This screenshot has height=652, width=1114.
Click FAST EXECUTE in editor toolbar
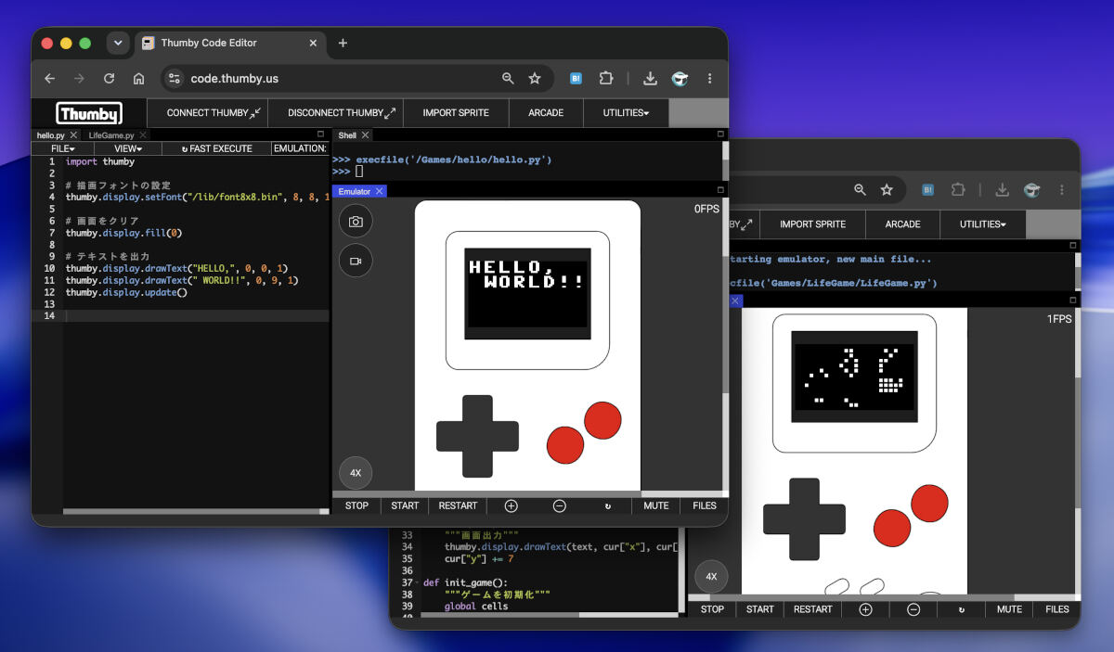[216, 148]
